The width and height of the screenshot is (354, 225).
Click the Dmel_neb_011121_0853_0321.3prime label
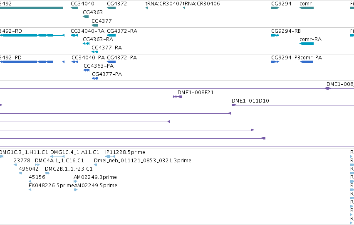tap(143, 161)
